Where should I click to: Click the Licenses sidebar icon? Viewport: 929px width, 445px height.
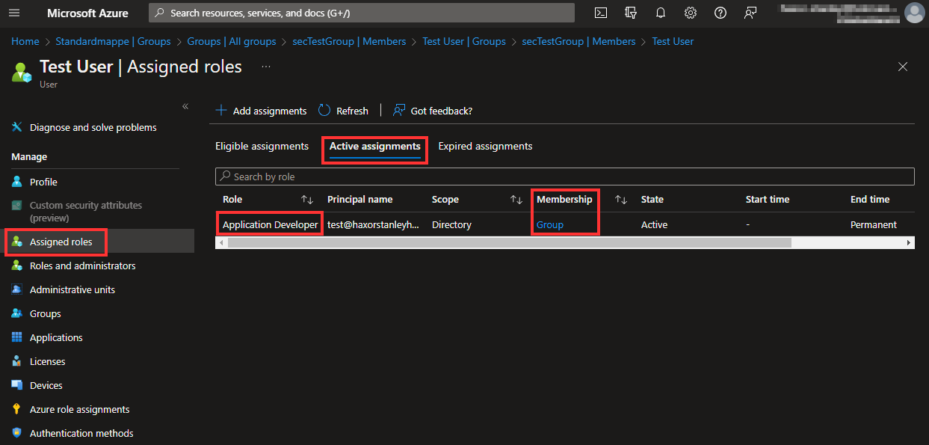tap(17, 361)
